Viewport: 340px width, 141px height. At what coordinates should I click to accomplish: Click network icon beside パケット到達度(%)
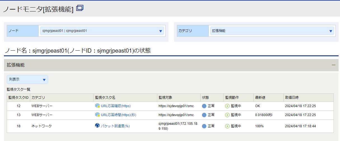[x=97, y=126]
